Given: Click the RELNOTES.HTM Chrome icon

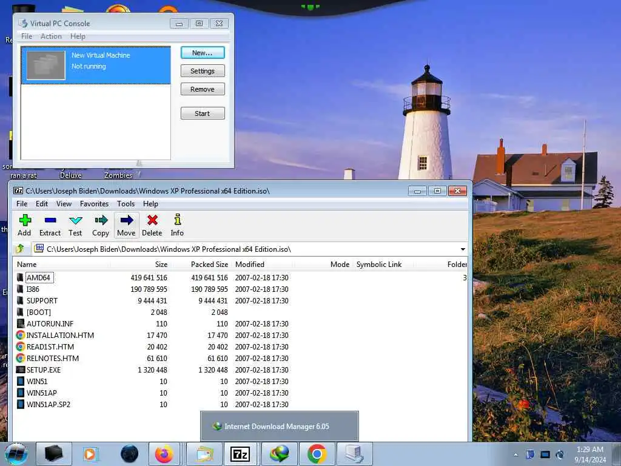Looking at the screenshot, I should coord(20,358).
